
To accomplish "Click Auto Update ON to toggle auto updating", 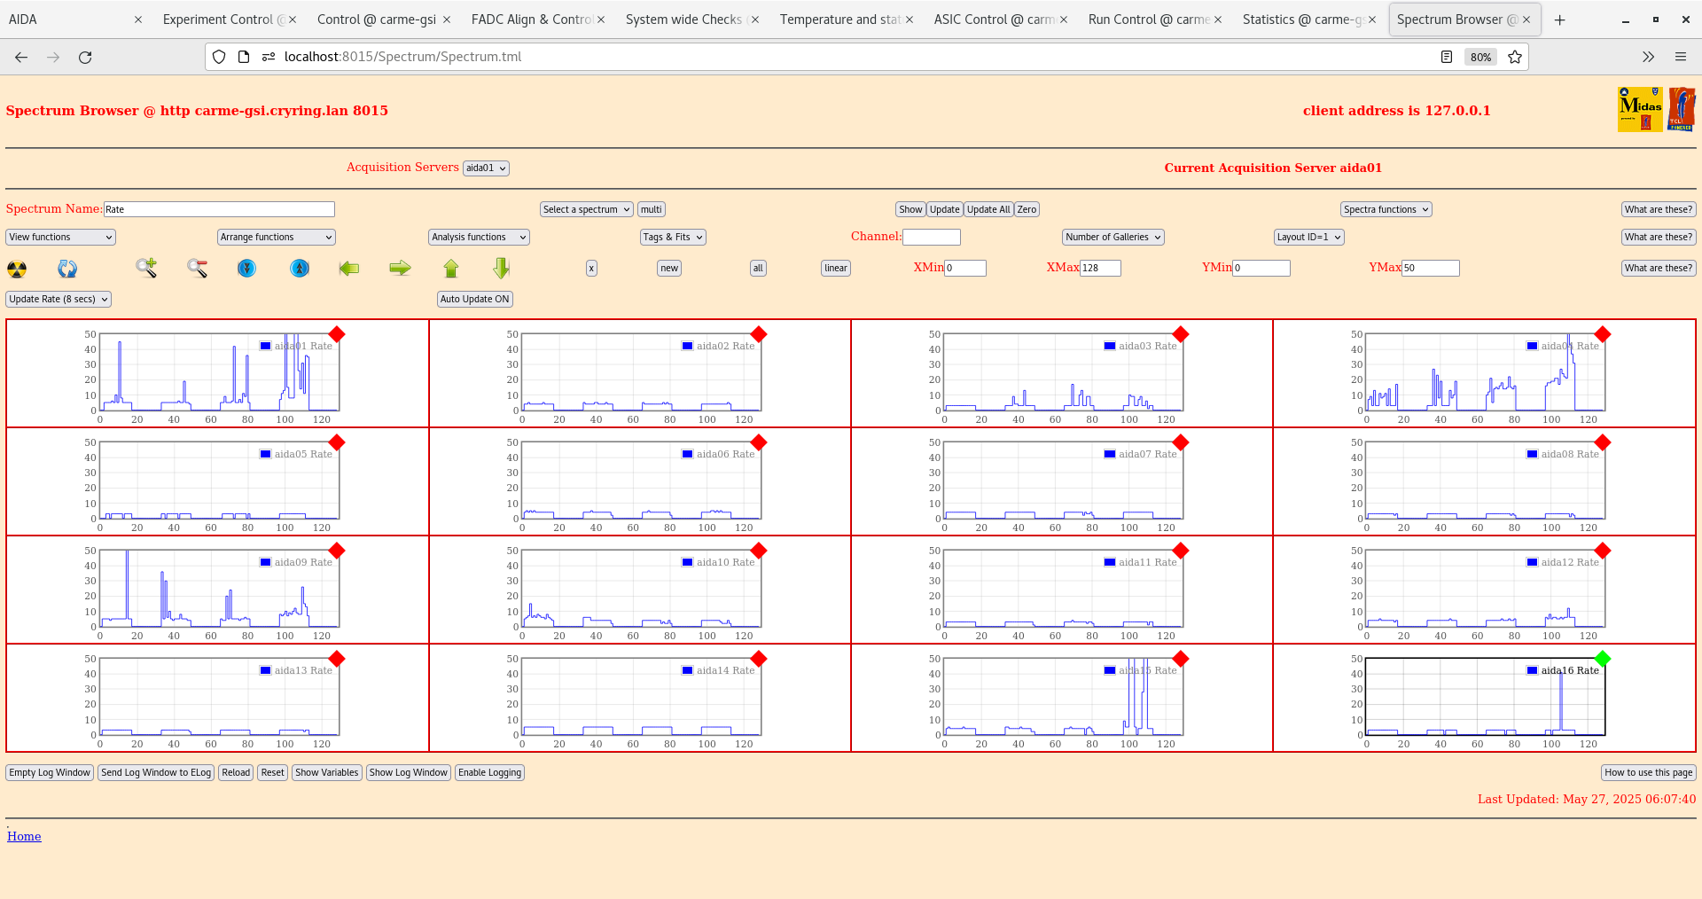I will click(x=474, y=299).
